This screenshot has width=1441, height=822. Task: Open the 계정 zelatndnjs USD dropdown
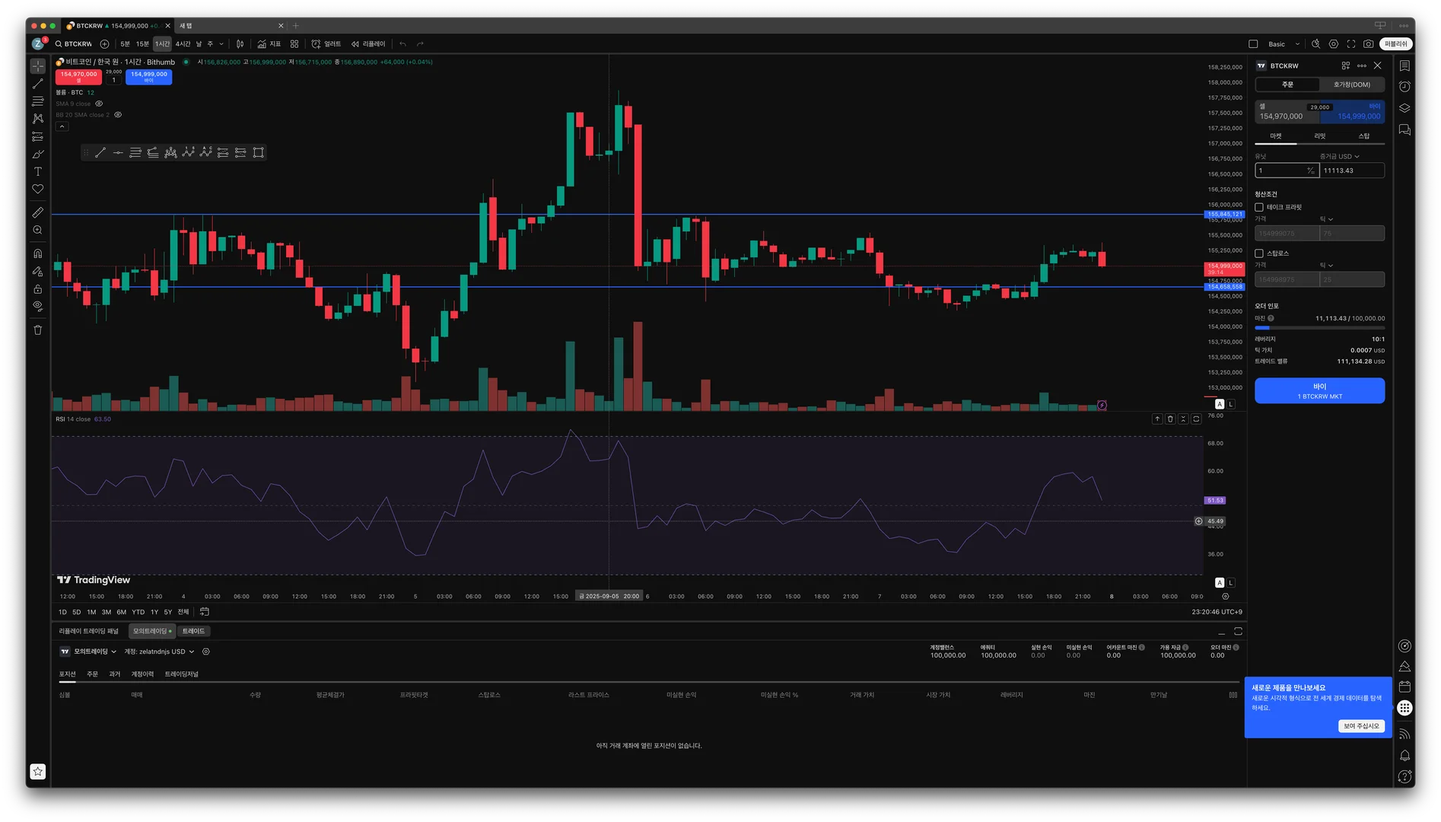[160, 652]
